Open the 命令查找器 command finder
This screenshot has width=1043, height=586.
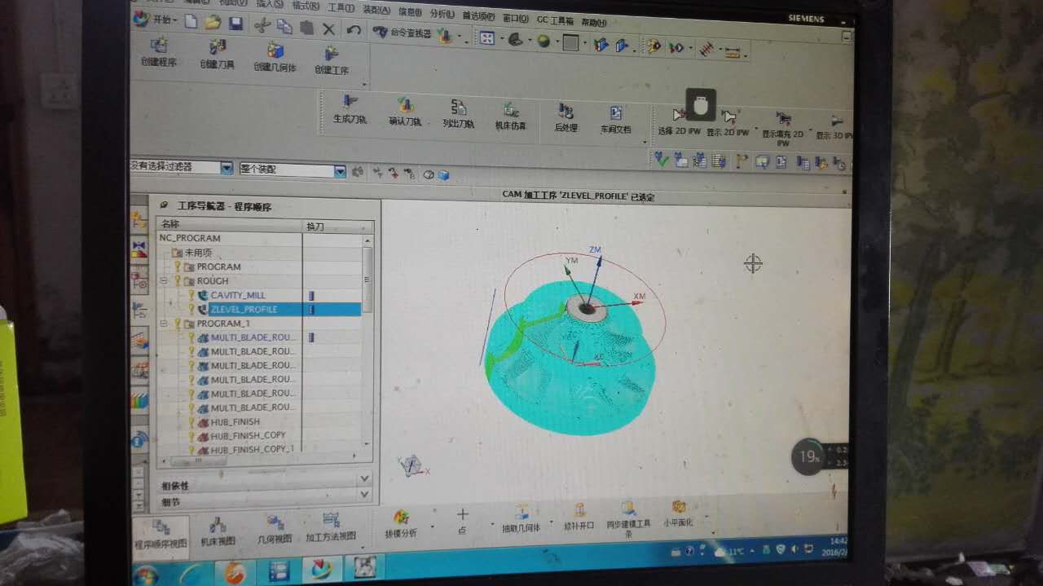click(403, 33)
